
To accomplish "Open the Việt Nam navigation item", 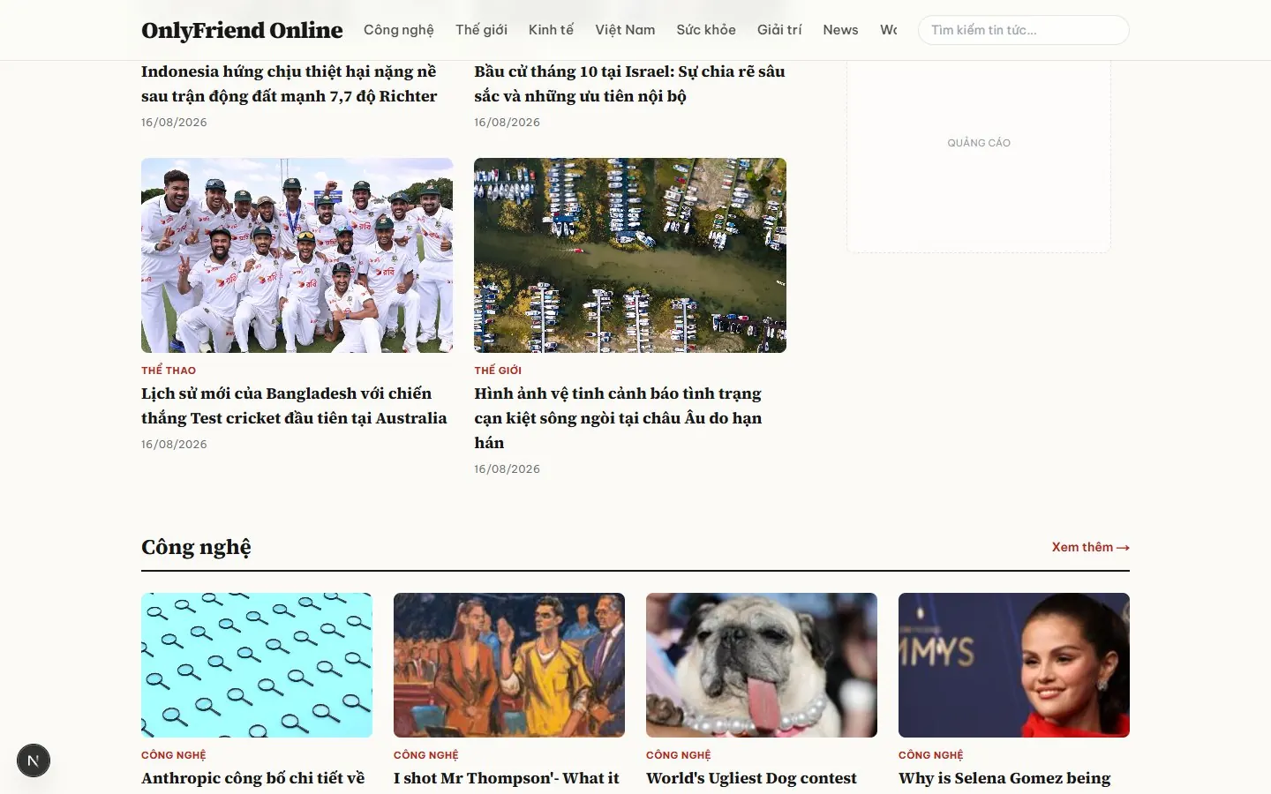I will [625, 30].
